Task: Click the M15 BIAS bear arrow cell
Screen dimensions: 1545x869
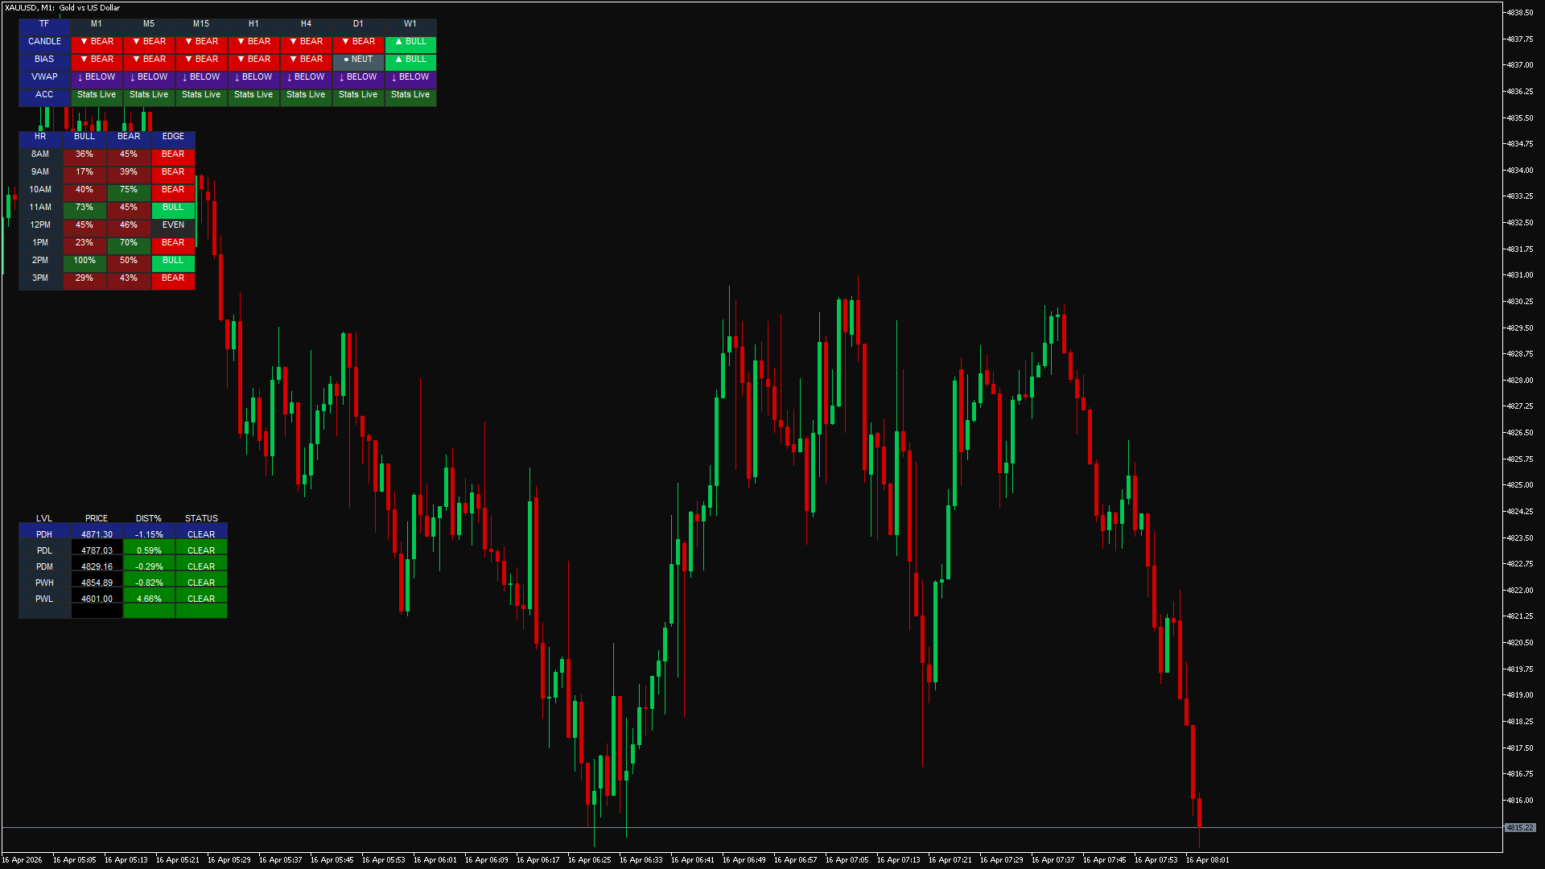Action: 201,60
